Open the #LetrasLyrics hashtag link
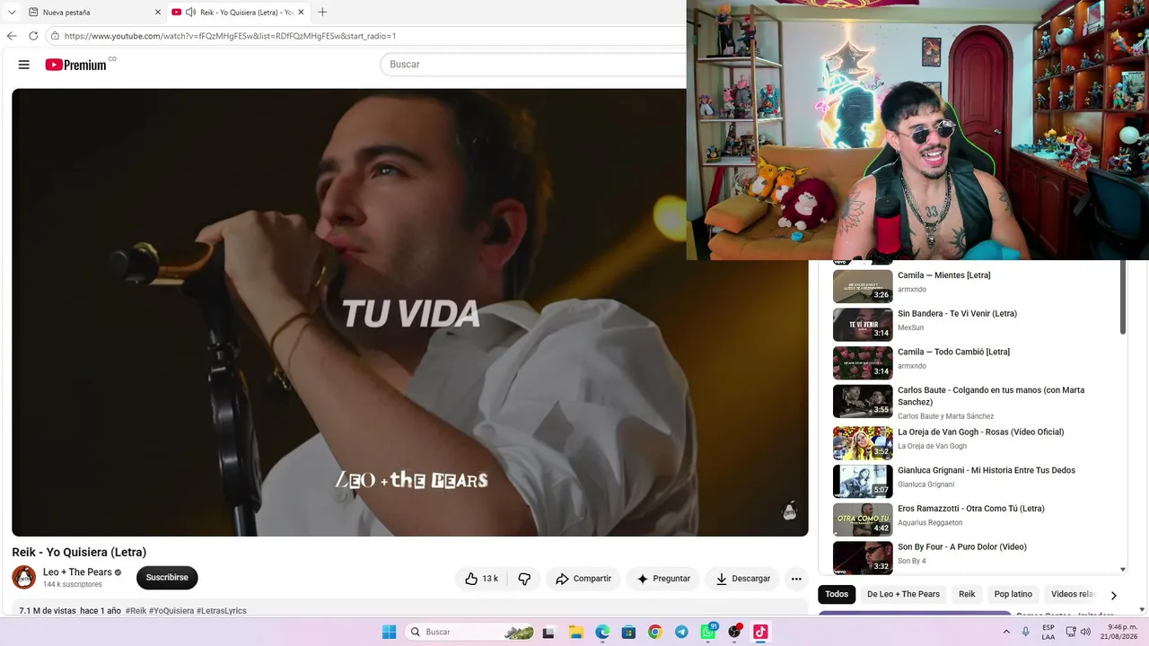Image resolution: width=1149 pixels, height=646 pixels. [x=222, y=611]
